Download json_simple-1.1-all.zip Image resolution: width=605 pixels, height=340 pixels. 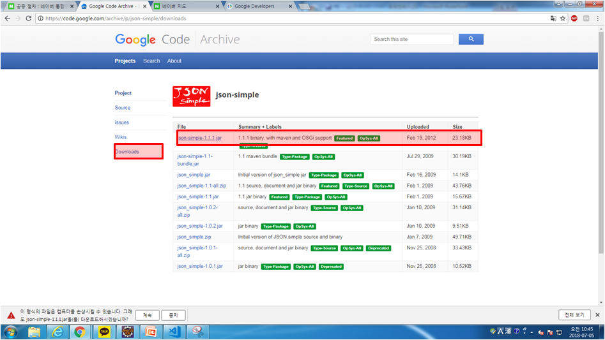pyautogui.click(x=201, y=185)
